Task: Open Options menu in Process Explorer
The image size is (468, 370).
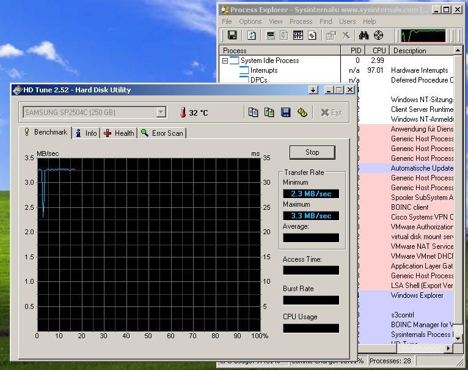Action: [x=250, y=21]
